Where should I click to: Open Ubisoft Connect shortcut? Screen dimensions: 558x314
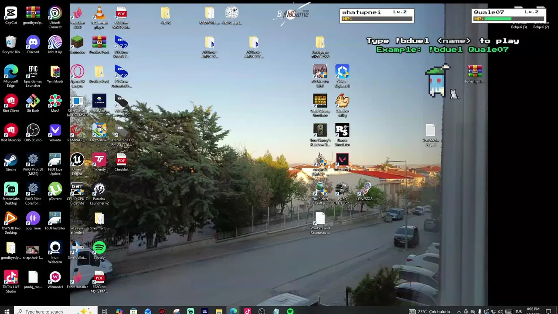[x=55, y=17]
